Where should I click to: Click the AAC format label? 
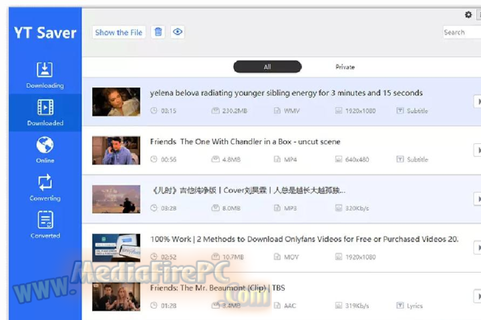290,305
